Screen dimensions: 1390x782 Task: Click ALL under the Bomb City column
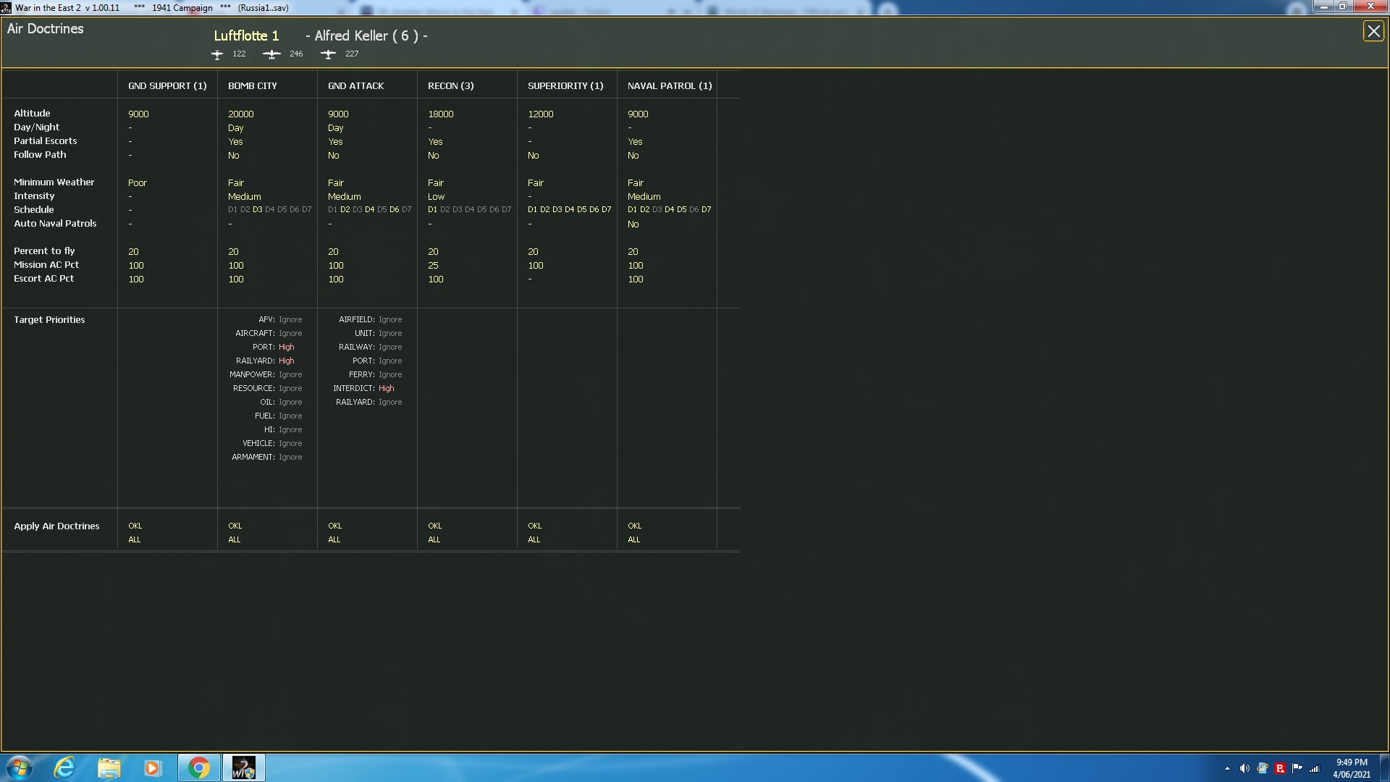tap(234, 540)
